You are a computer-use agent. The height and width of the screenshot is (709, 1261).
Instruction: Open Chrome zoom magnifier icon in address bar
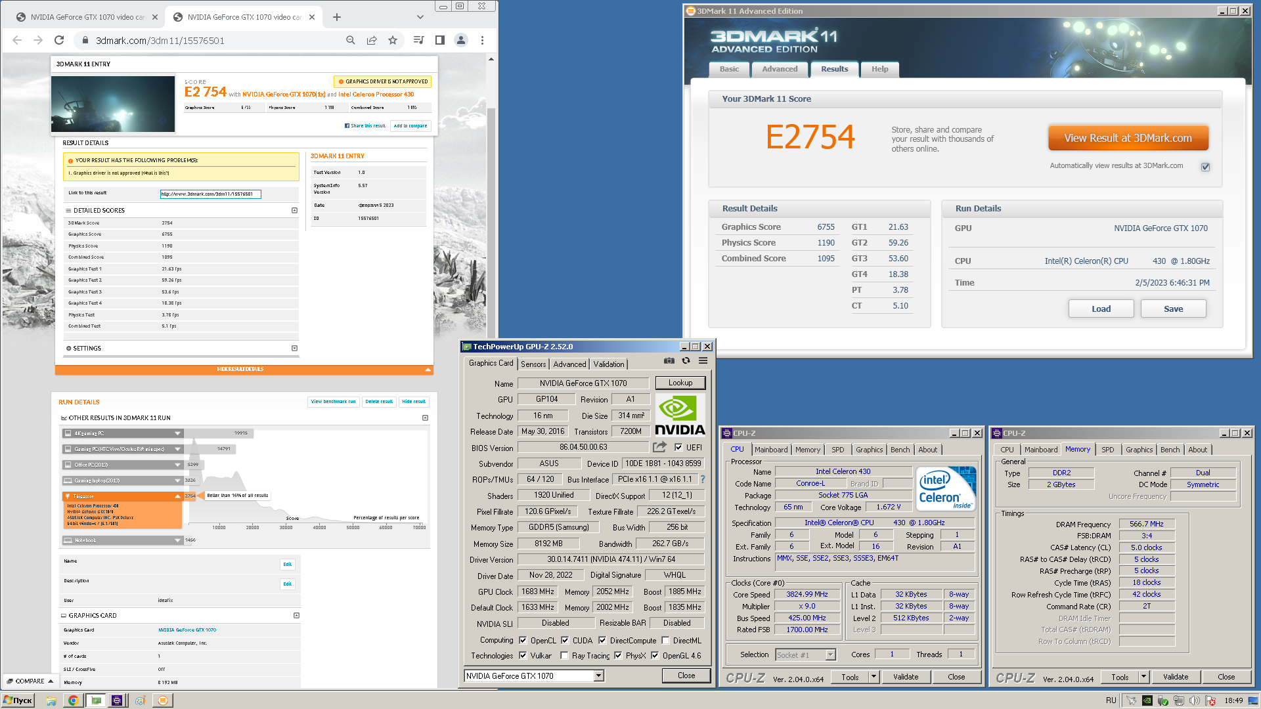(351, 40)
